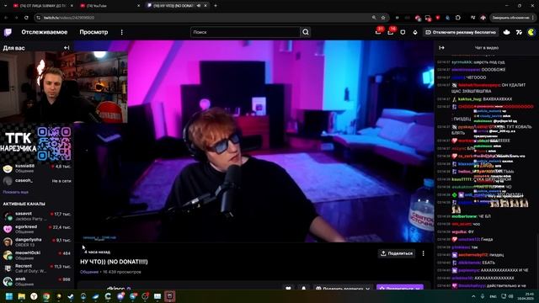
Task: Open the 'Общение' category link
Action: click(x=89, y=272)
